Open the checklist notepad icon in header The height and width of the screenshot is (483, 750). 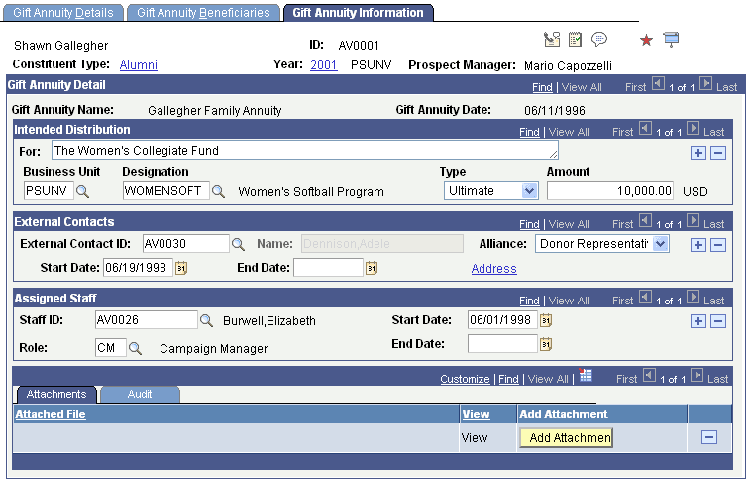[x=575, y=40]
